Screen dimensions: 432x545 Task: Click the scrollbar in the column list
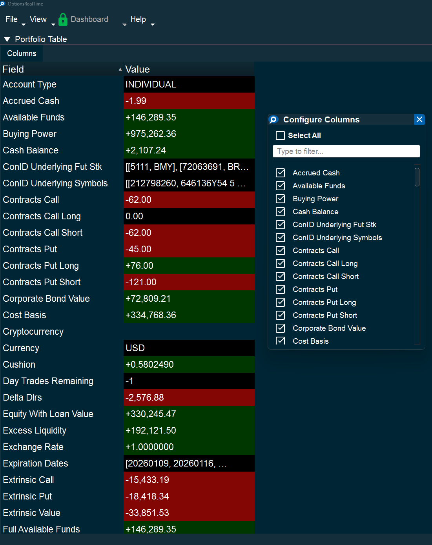coord(417,177)
